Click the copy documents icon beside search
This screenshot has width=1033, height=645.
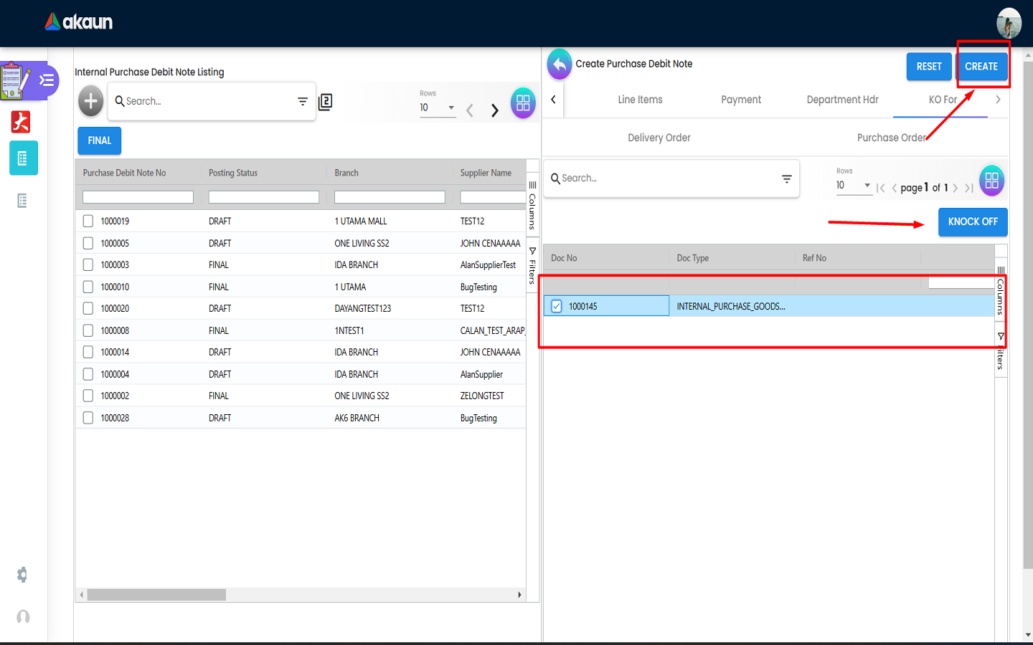pyautogui.click(x=325, y=102)
